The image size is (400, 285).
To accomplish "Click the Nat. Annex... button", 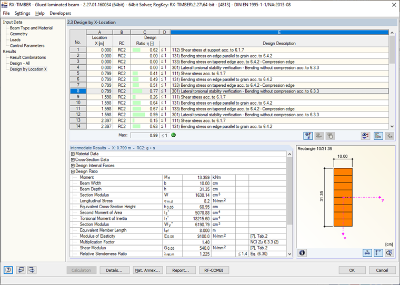I will (x=147, y=270).
